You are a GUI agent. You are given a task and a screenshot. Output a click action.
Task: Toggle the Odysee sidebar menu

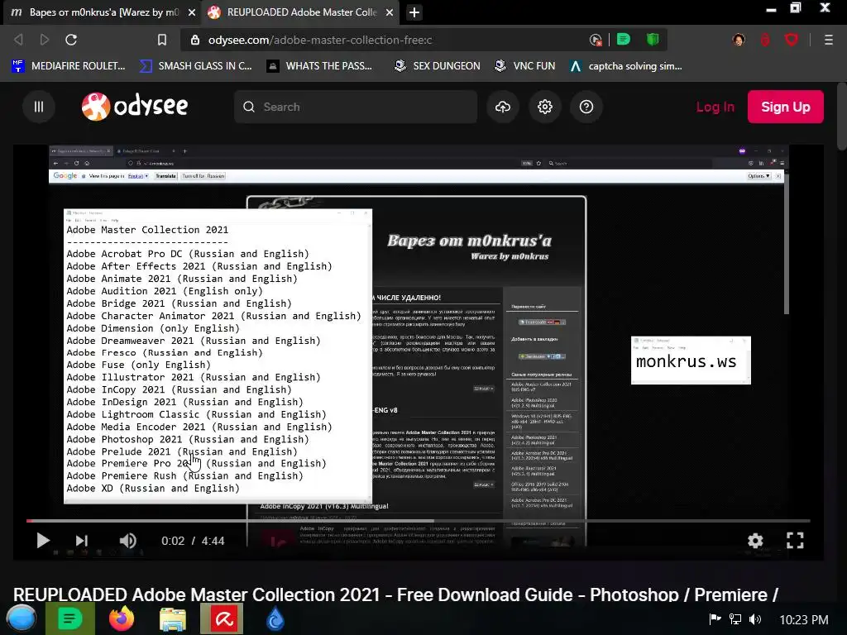[x=39, y=107]
